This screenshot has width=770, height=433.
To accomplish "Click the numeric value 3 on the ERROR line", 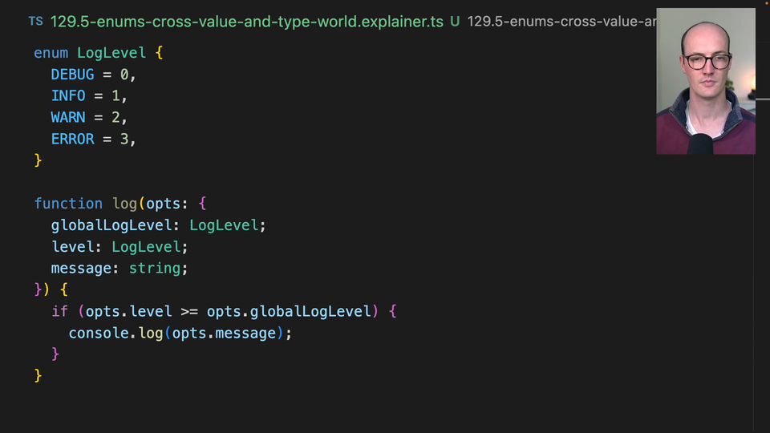I will pyautogui.click(x=124, y=140).
